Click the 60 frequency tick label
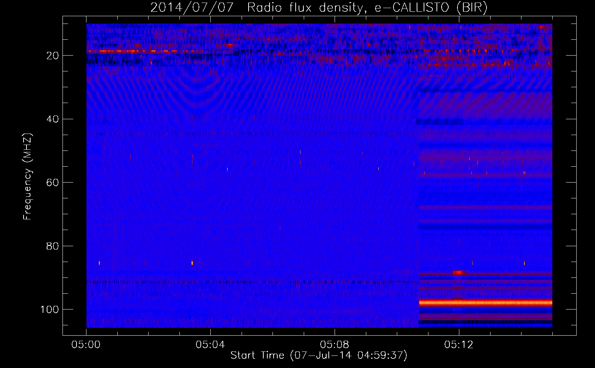The width and height of the screenshot is (595, 368). [x=53, y=183]
